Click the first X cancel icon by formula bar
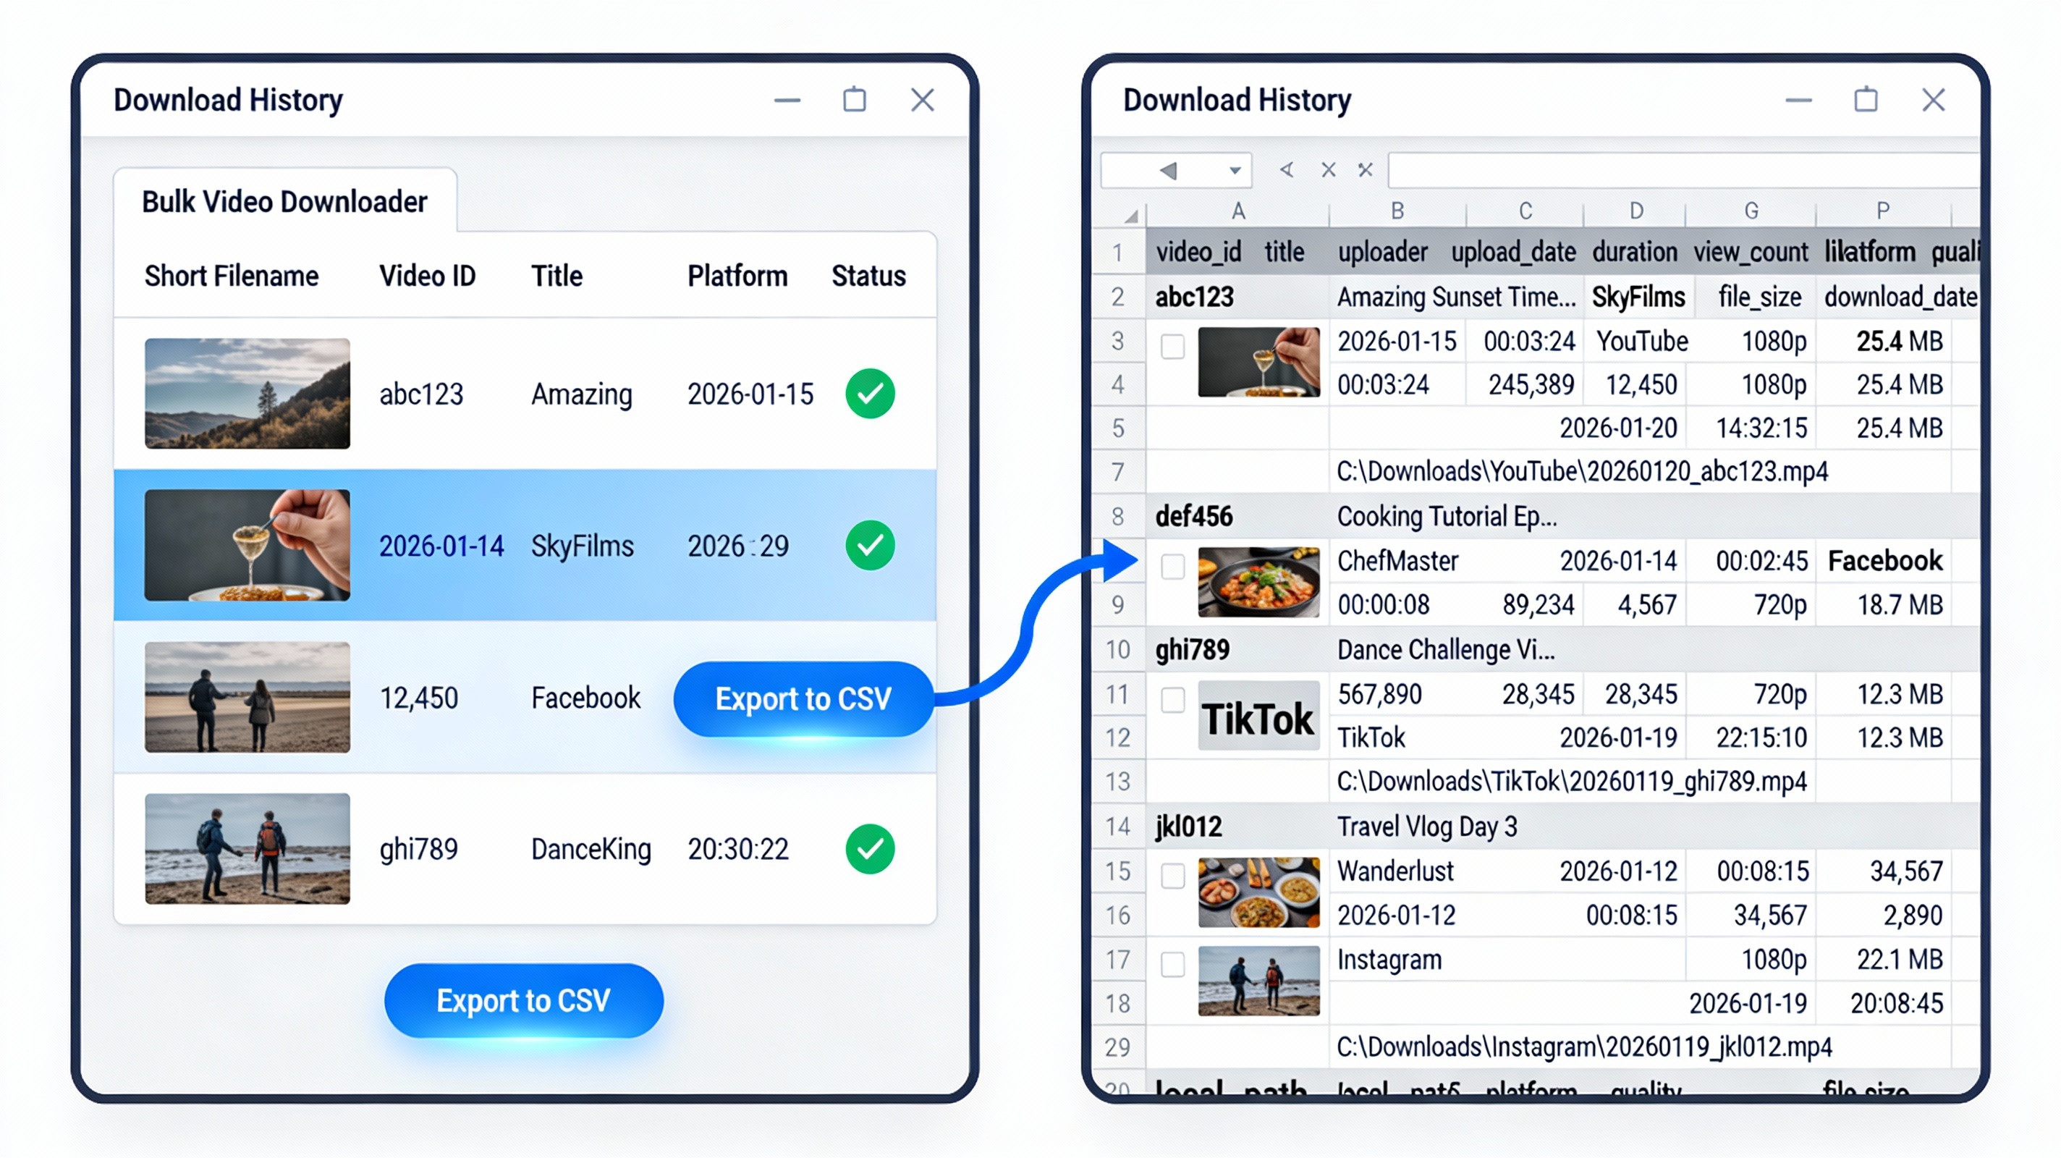The image size is (2061, 1158). [x=1328, y=169]
